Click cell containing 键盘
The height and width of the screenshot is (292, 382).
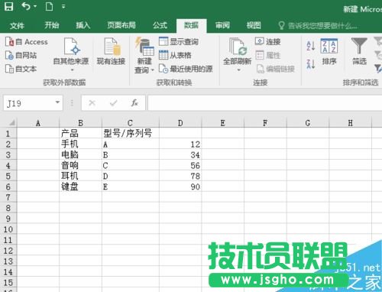[x=81, y=187]
